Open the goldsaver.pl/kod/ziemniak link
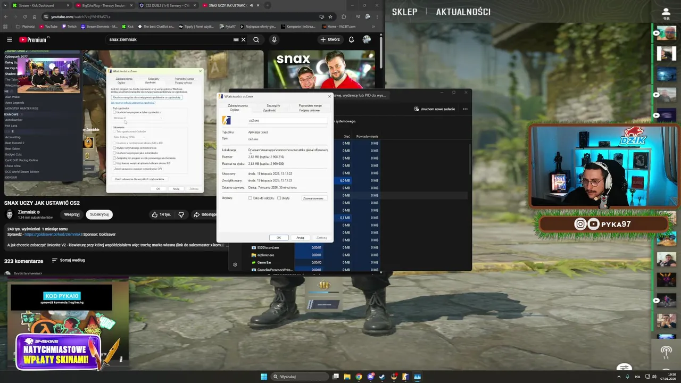The image size is (681, 383). pos(52,234)
